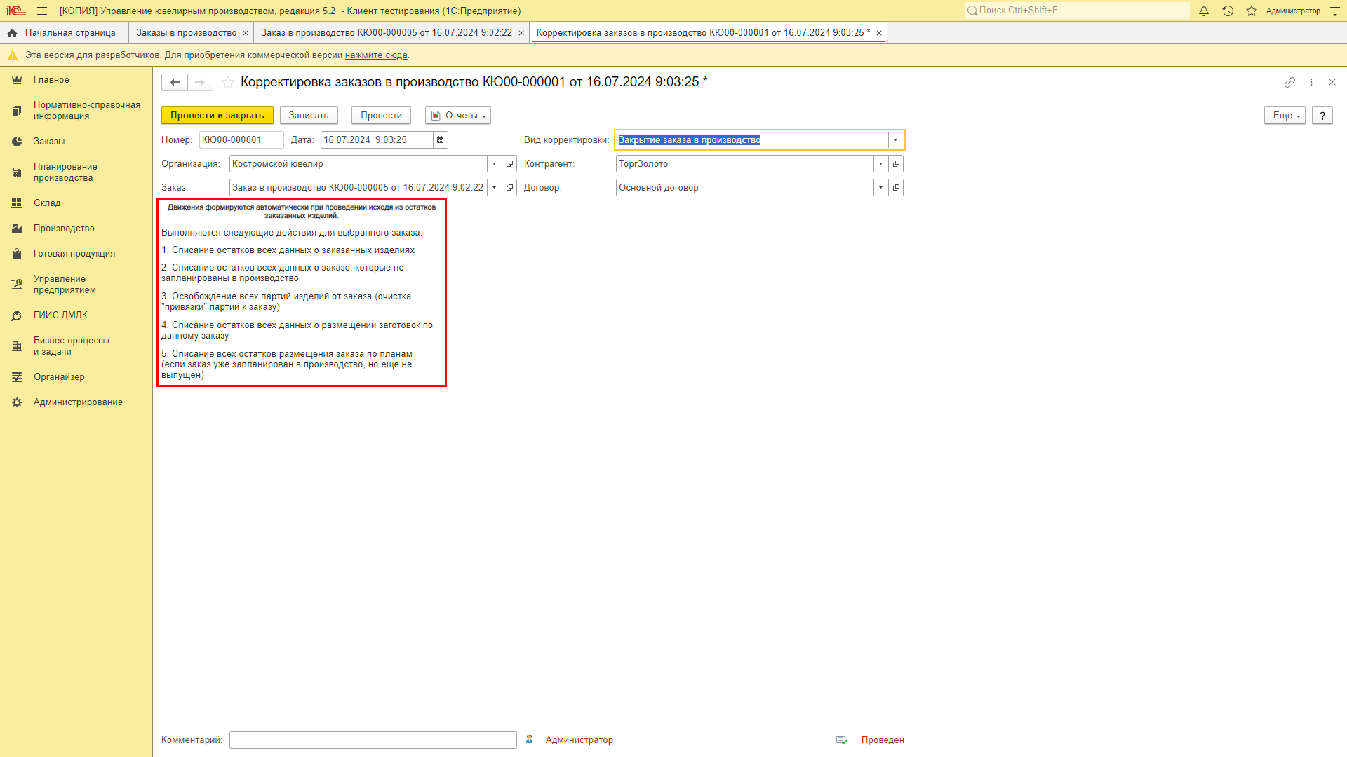The width and height of the screenshot is (1347, 757).
Task: Switch to Заказ в производство КЮ00-000005 tab
Action: point(387,33)
